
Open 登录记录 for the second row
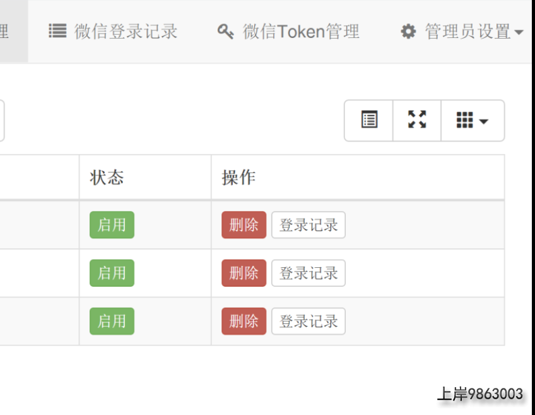(x=308, y=273)
